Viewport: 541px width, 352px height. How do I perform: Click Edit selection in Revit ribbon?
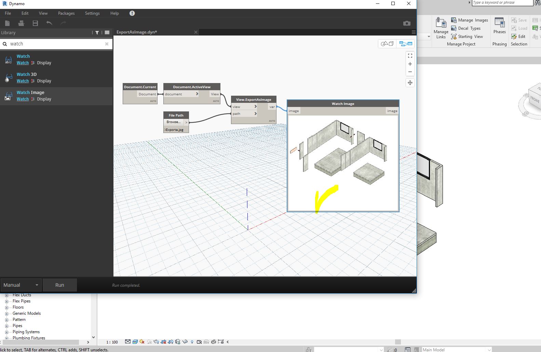[x=518, y=37]
